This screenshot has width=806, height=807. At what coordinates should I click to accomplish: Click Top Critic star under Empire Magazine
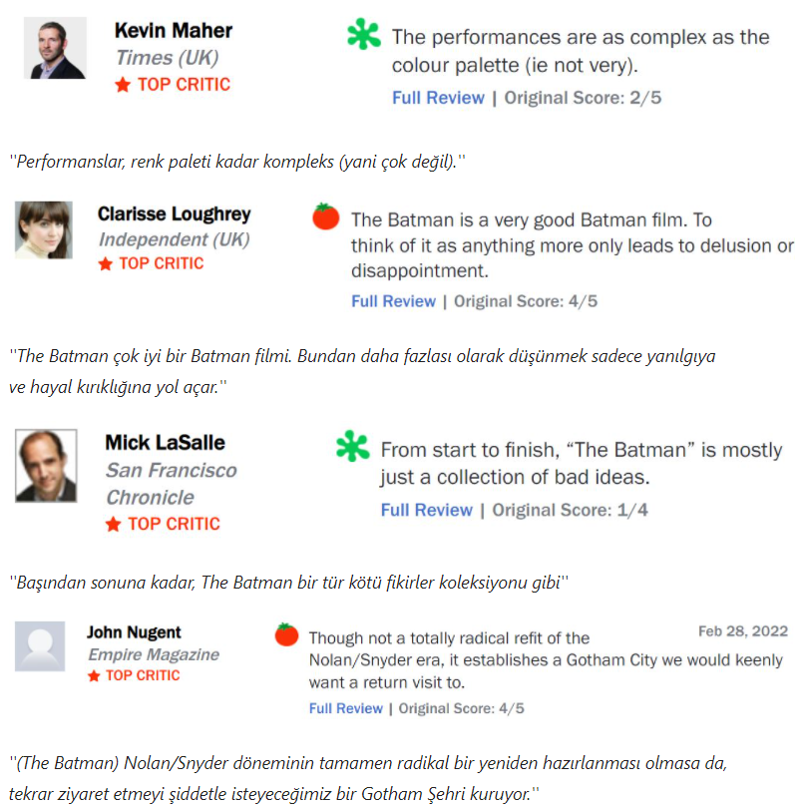(94, 676)
